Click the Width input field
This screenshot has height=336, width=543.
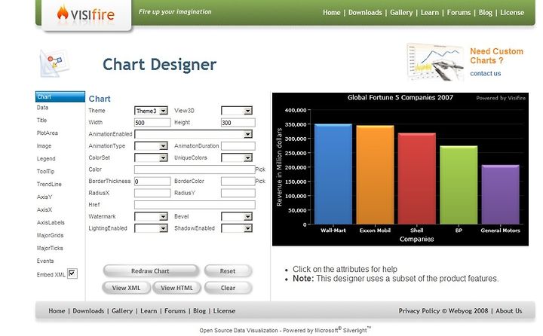(152, 123)
